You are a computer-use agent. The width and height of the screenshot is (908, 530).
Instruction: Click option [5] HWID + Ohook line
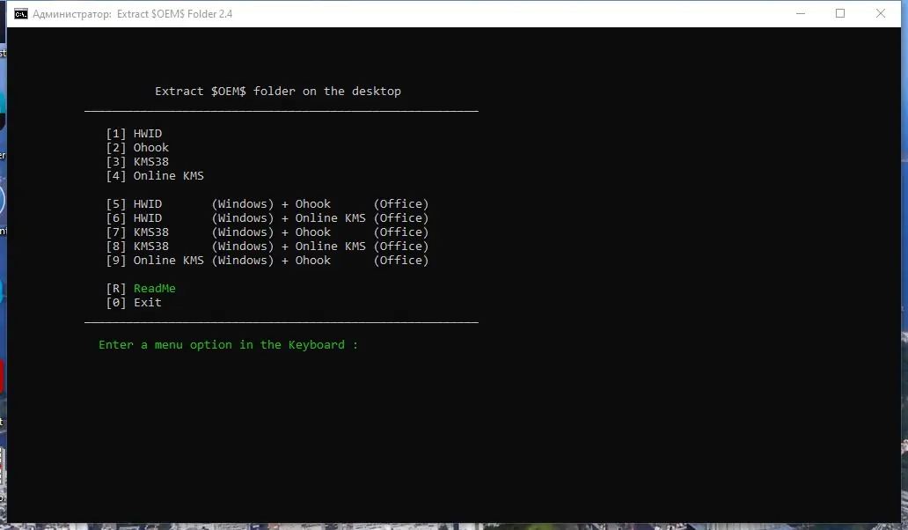click(267, 204)
